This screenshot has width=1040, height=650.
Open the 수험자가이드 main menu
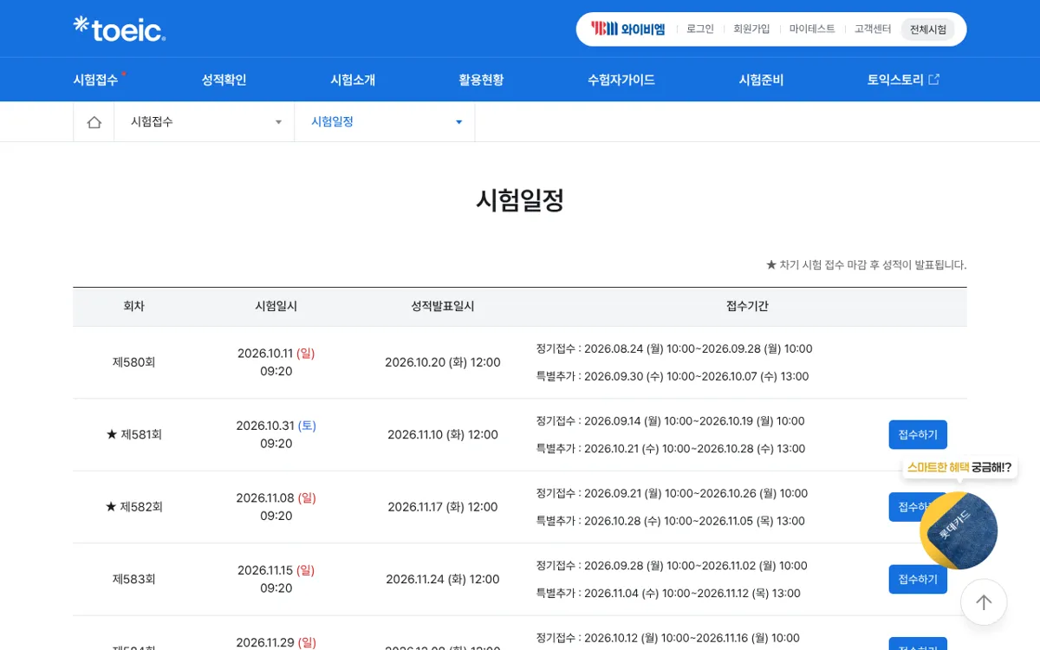(x=621, y=80)
